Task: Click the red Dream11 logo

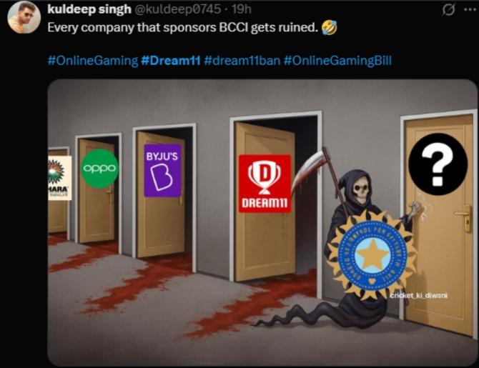Action: click(265, 184)
